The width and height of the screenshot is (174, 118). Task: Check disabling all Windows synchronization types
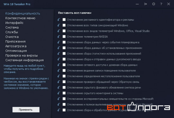(64, 25)
